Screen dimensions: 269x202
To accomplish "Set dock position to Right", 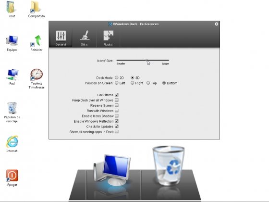I will click(x=132, y=83).
